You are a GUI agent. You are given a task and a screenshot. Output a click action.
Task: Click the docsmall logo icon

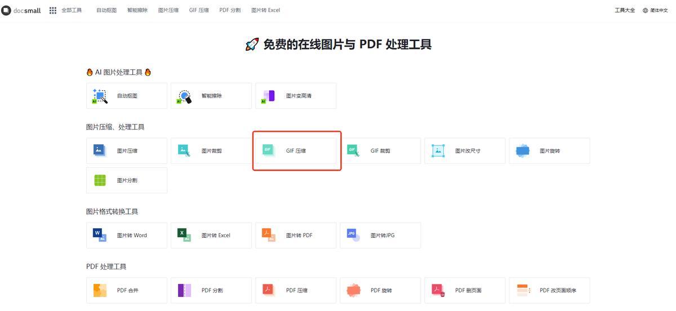tap(6, 10)
